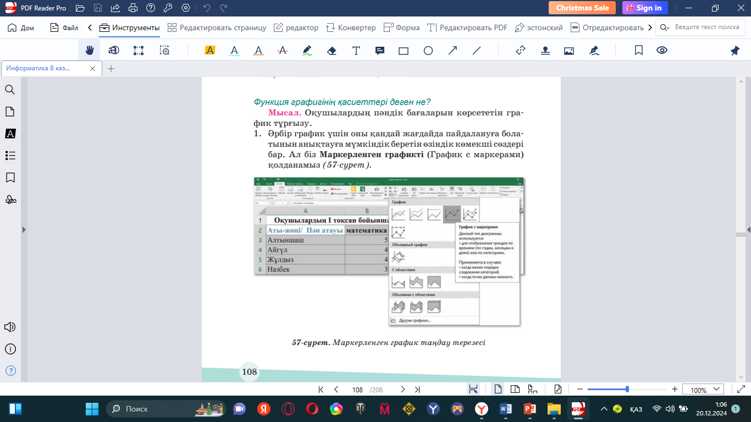The height and width of the screenshot is (422, 751).
Task: Expand more ribbon tabs with right chevron
Action: point(650,27)
